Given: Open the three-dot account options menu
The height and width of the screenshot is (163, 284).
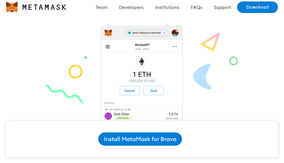Looking at the screenshot, I should click(175, 46).
